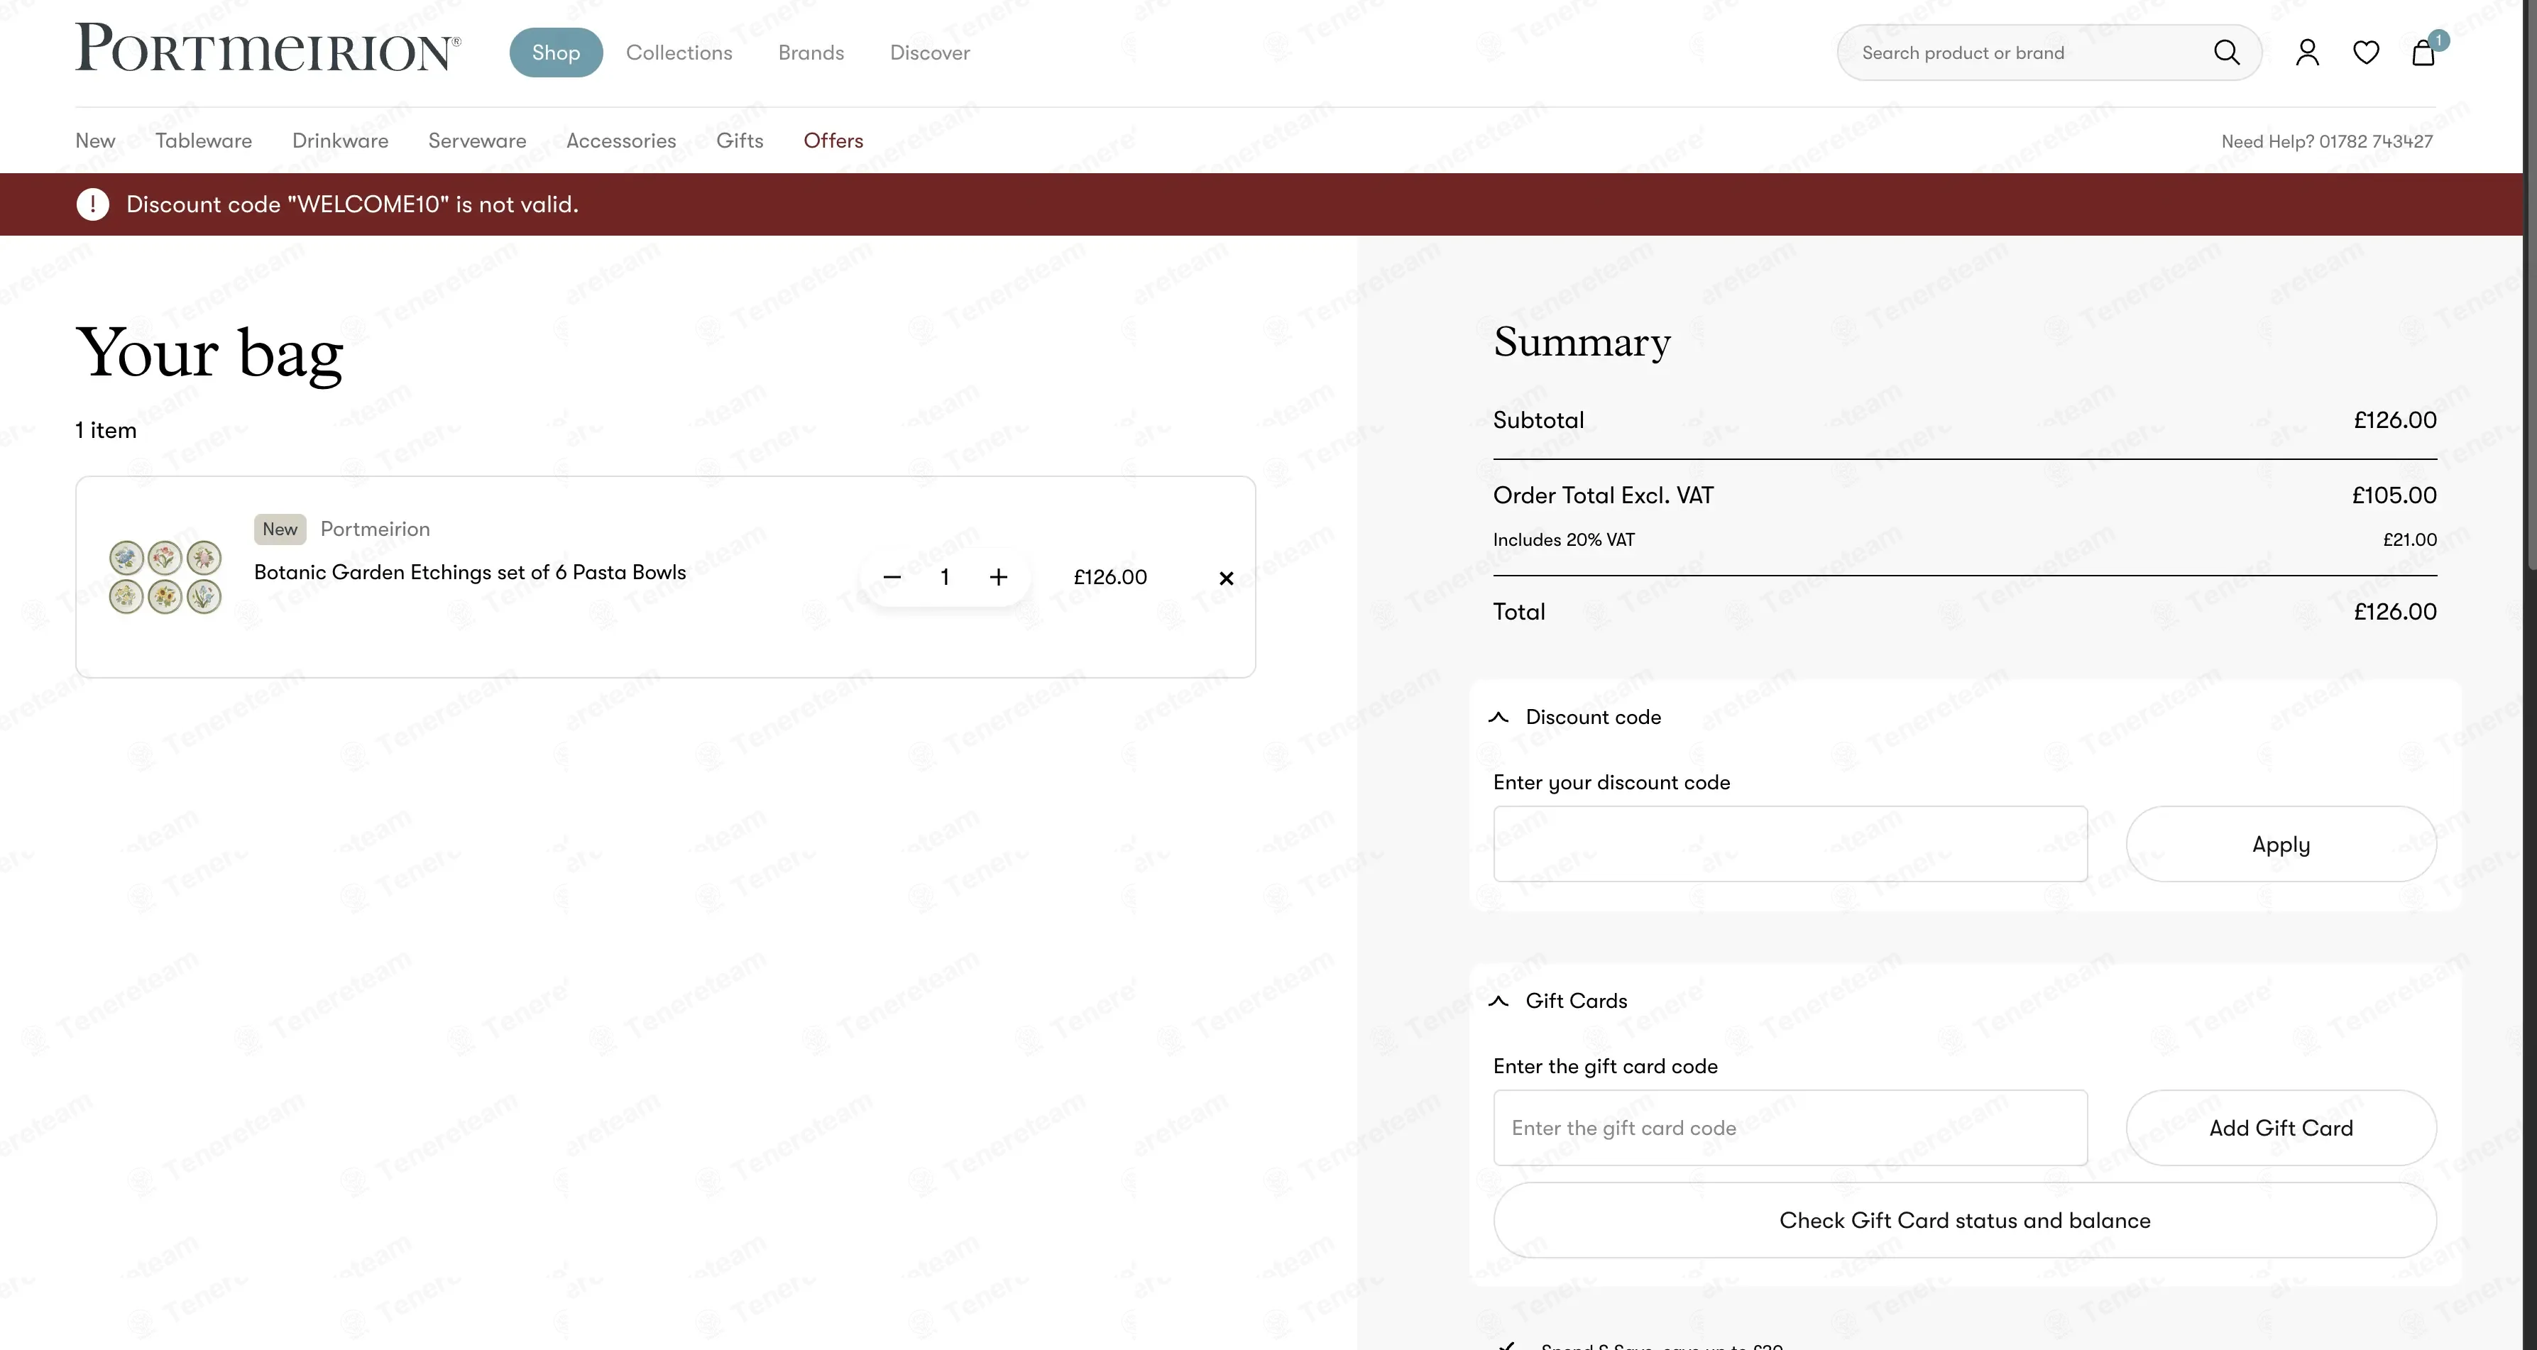Increase quantity with the plus icon

point(997,577)
